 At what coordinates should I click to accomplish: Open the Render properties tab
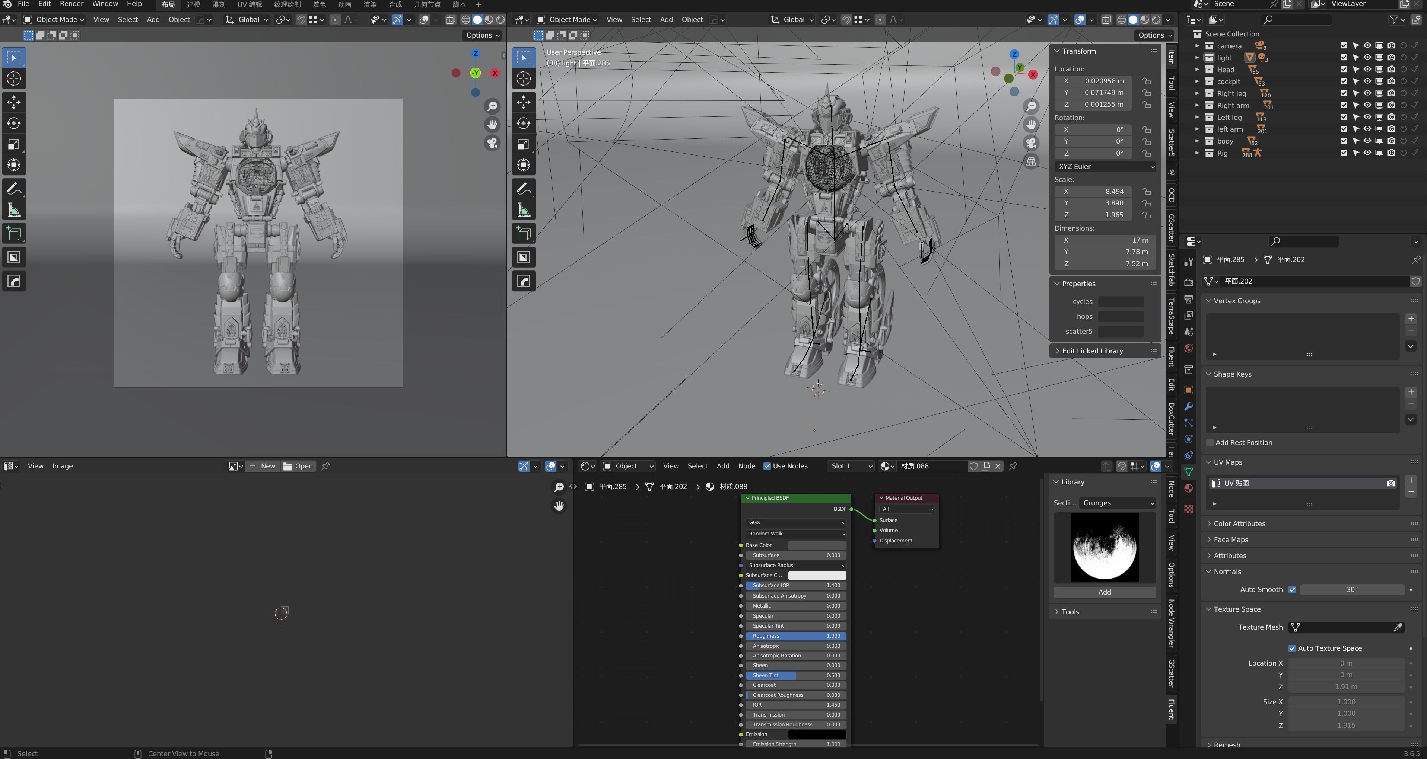coord(1188,282)
